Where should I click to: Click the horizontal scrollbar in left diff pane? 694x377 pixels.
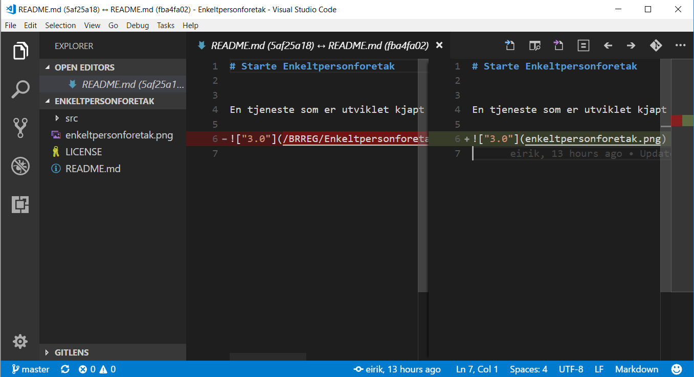point(268,357)
